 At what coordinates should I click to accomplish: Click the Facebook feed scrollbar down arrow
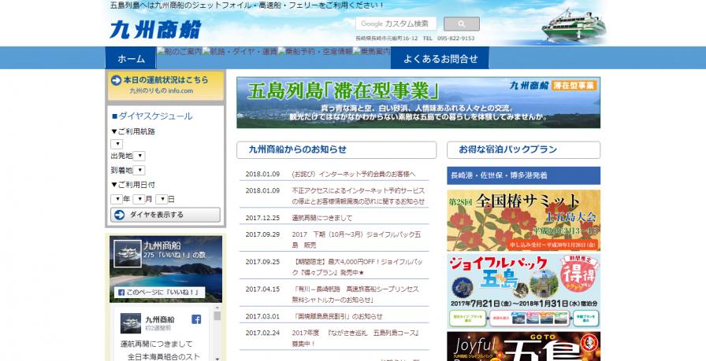click(x=217, y=359)
